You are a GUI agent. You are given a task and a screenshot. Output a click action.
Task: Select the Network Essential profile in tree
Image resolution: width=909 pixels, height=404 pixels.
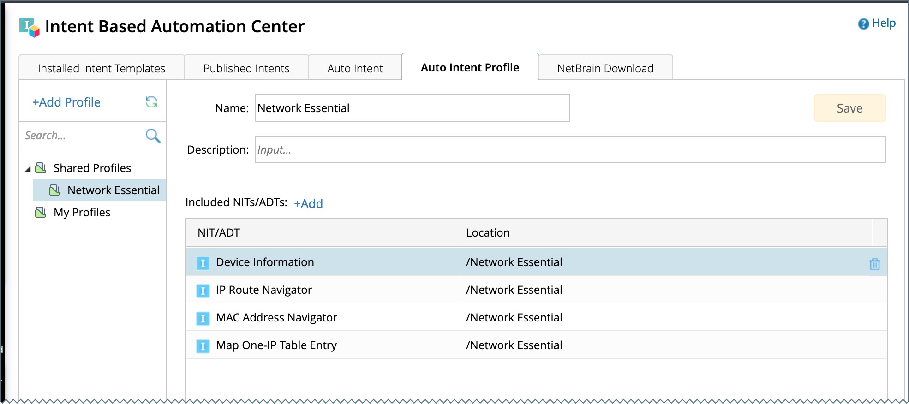click(113, 190)
